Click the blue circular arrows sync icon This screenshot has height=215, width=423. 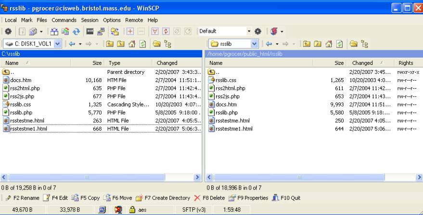[x=77, y=32]
